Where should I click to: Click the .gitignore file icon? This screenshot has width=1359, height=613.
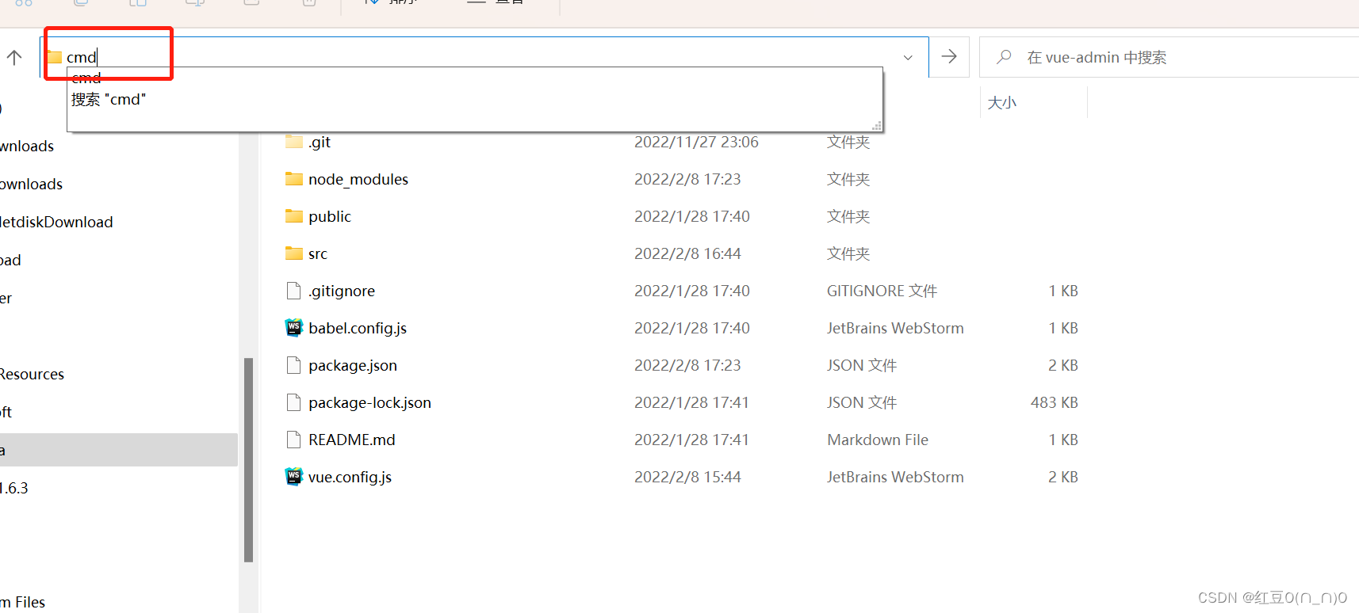tap(294, 291)
